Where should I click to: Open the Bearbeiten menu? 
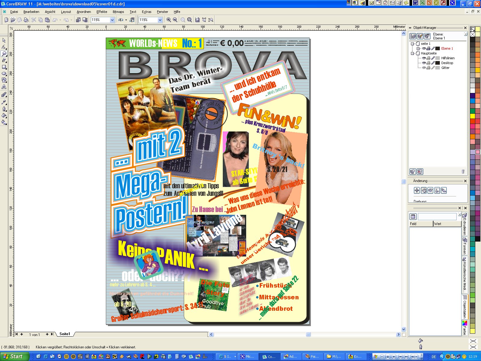point(31,12)
